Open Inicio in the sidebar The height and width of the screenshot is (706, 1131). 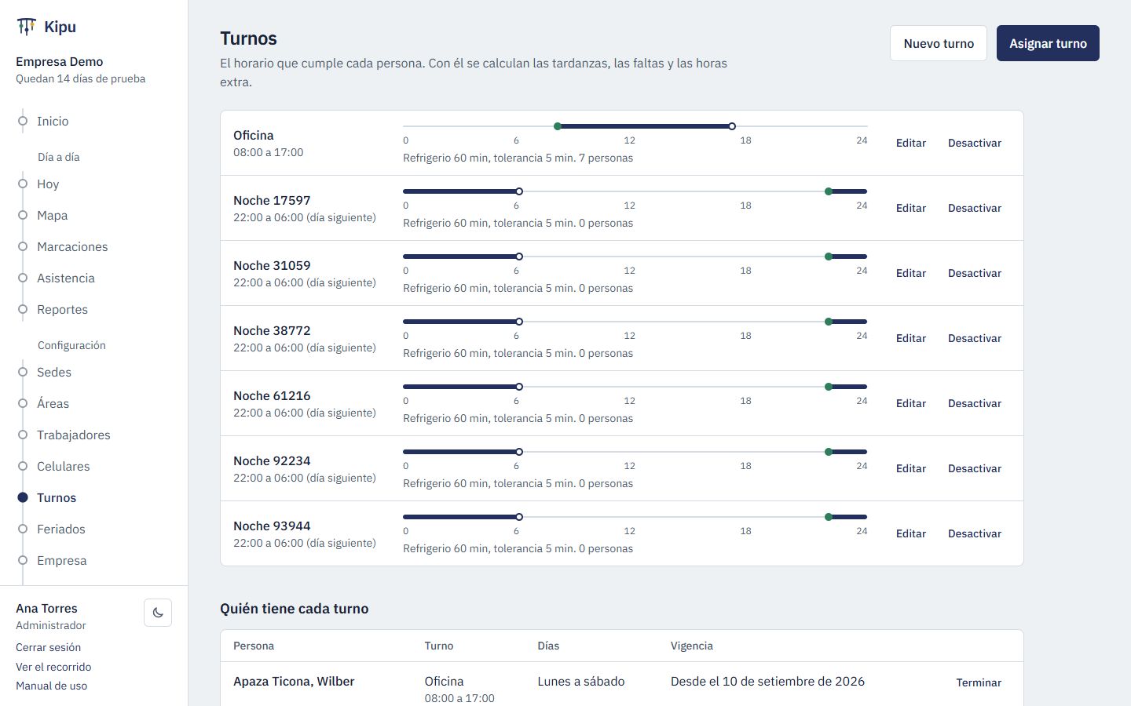click(53, 121)
